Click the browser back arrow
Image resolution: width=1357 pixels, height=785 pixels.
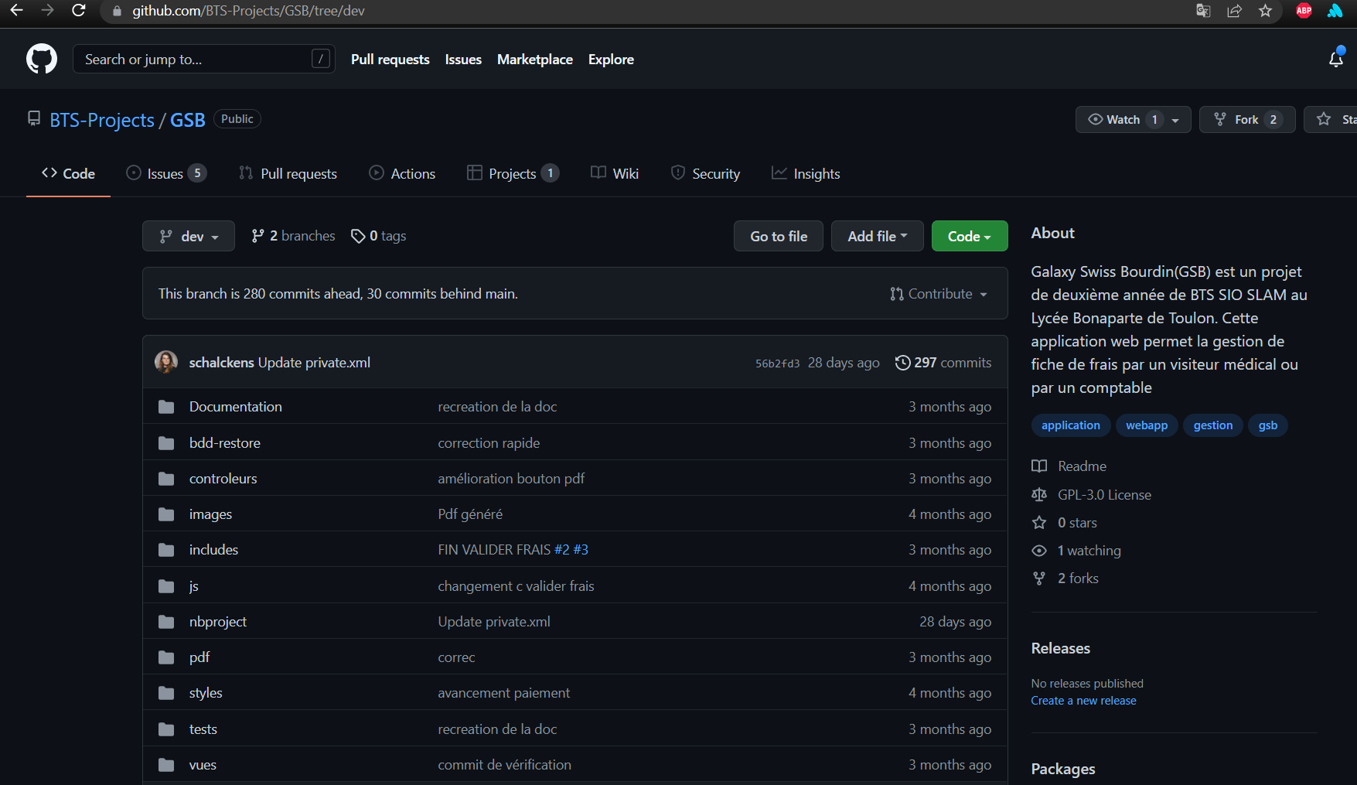pos(16,11)
